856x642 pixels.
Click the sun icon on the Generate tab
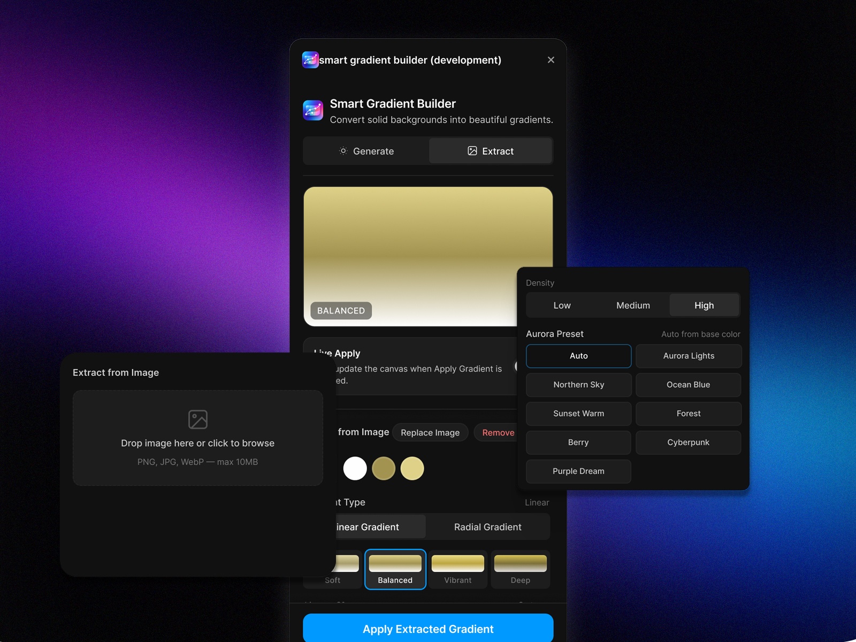[343, 151]
